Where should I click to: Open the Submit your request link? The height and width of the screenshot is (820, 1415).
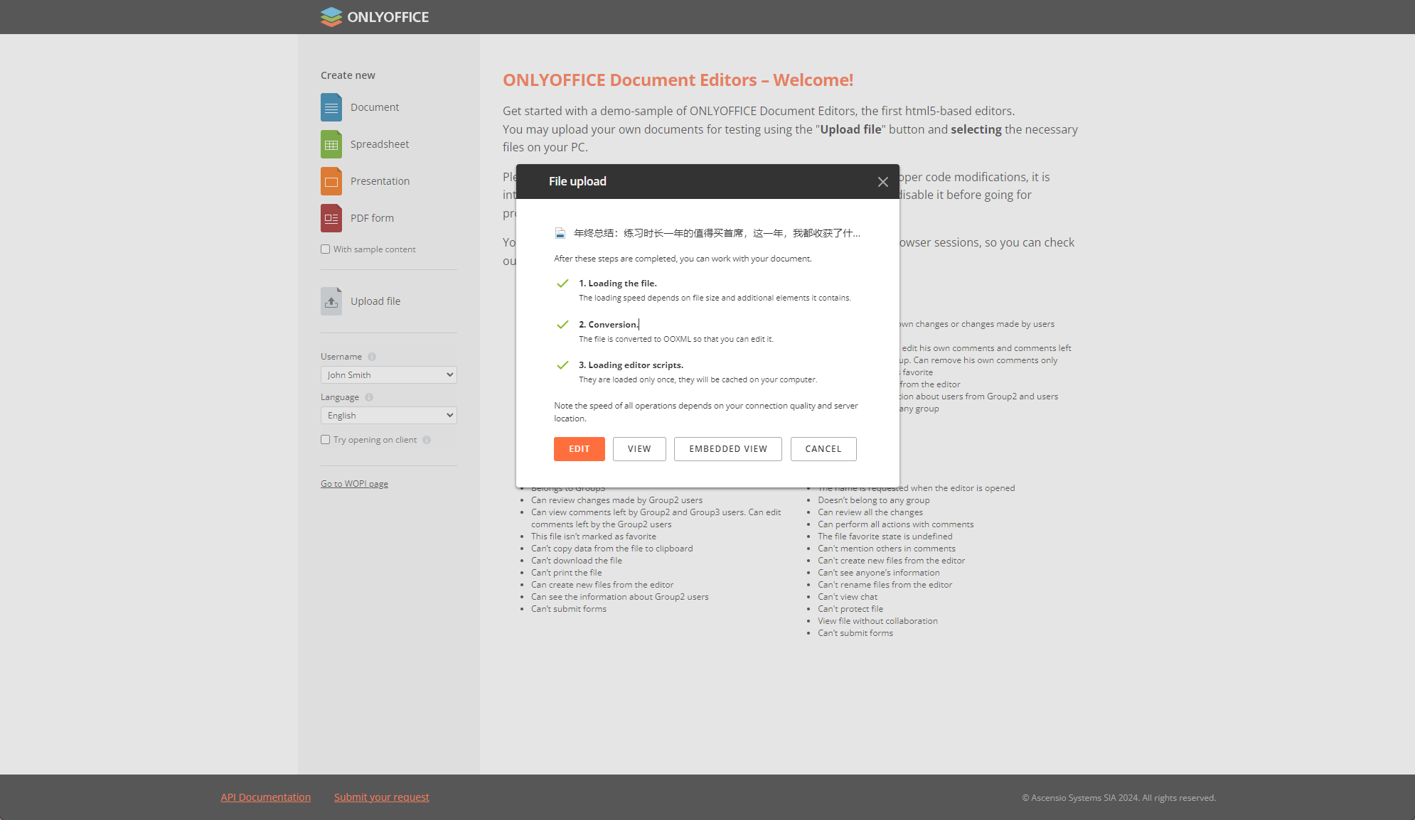point(382,797)
